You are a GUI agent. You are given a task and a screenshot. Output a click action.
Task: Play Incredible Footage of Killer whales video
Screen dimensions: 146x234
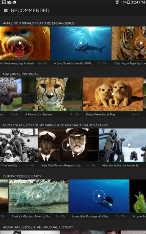point(99,196)
